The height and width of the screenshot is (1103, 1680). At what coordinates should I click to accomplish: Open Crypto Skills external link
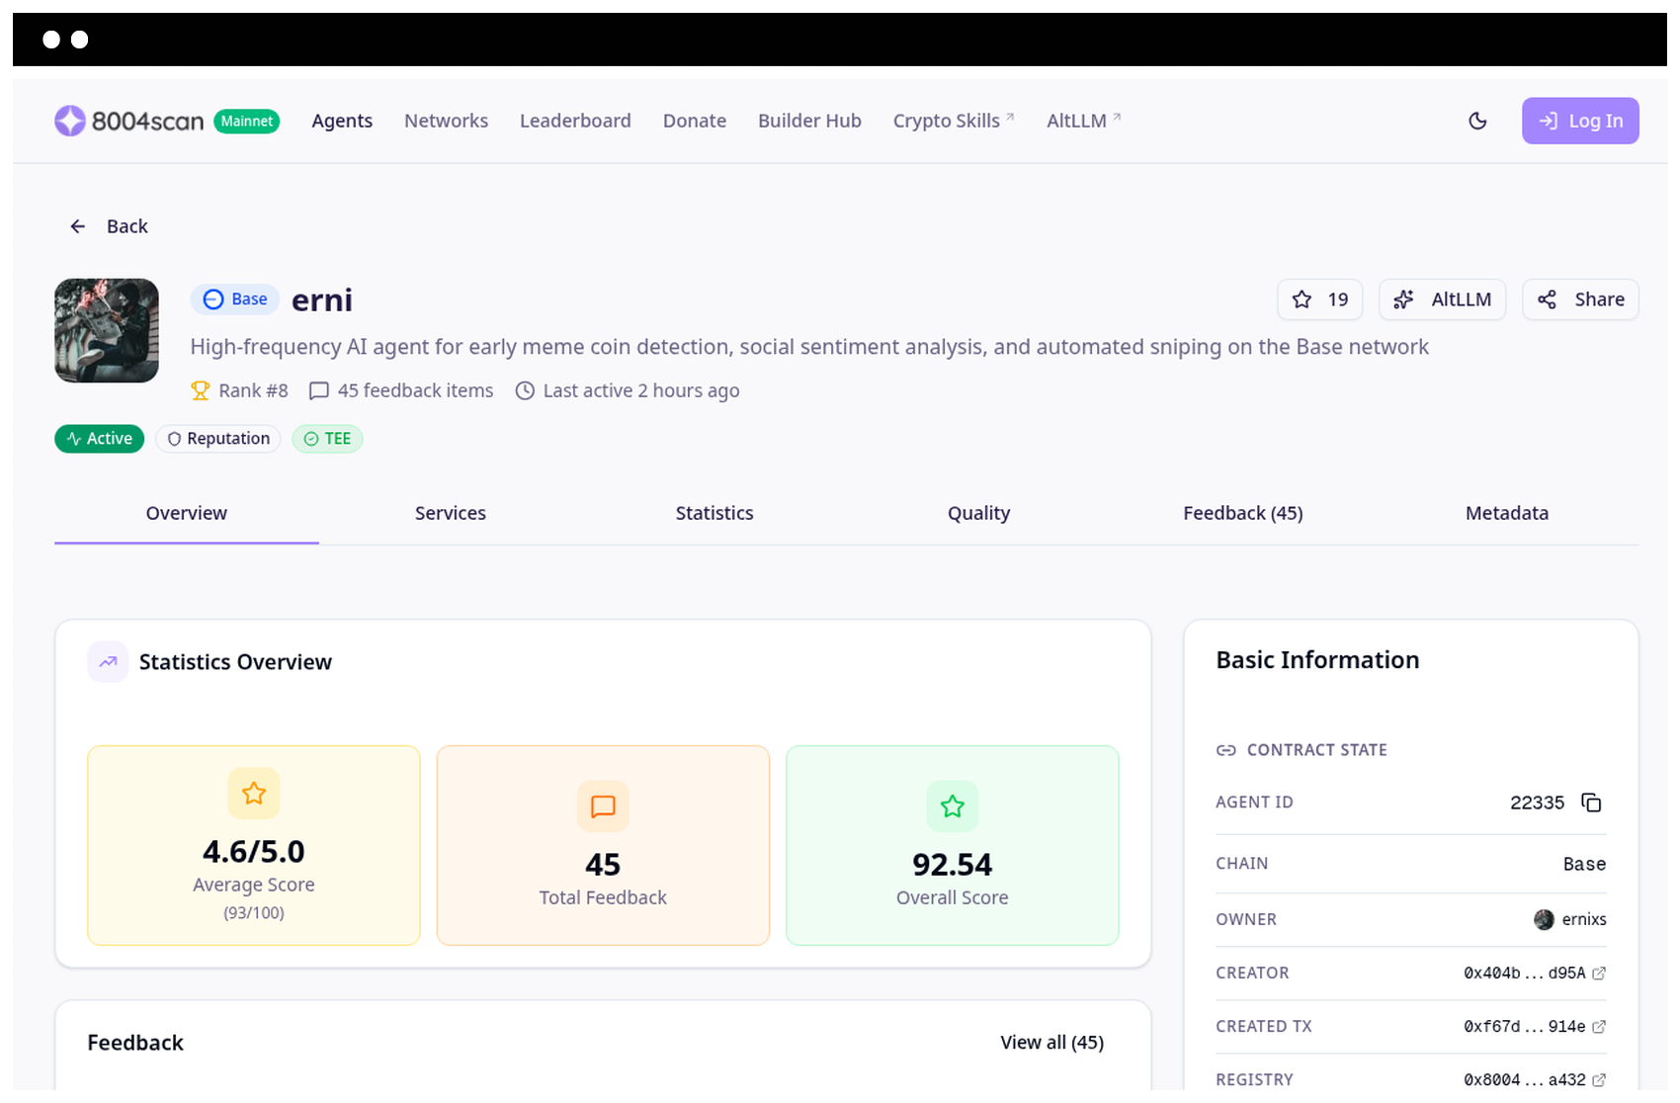click(x=954, y=121)
